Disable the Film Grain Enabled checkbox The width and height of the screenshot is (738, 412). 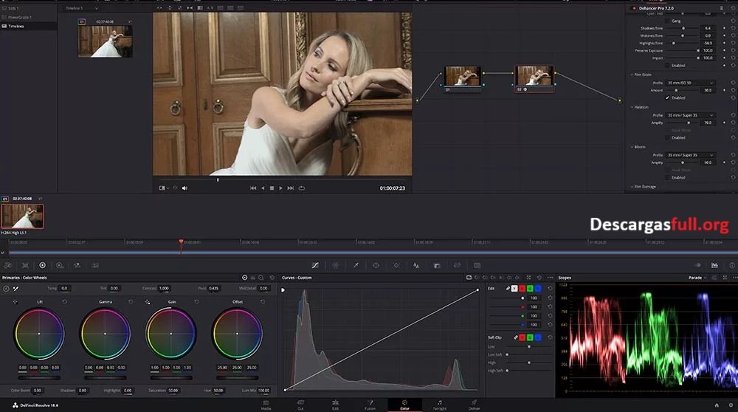point(668,97)
